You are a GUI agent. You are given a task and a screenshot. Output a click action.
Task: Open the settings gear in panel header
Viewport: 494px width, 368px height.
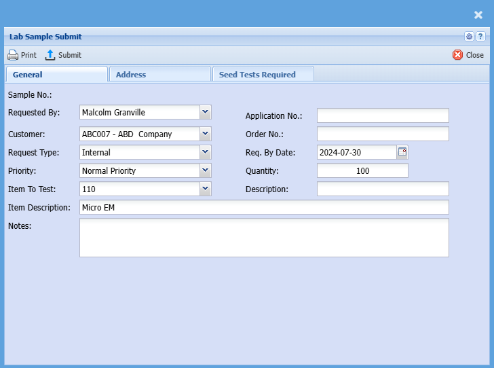coord(469,37)
